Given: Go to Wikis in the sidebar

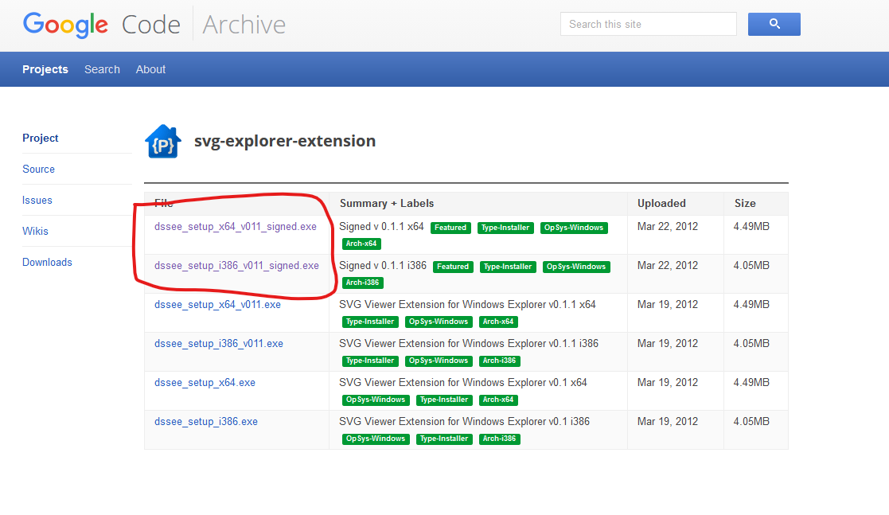Looking at the screenshot, I should tap(35, 231).
